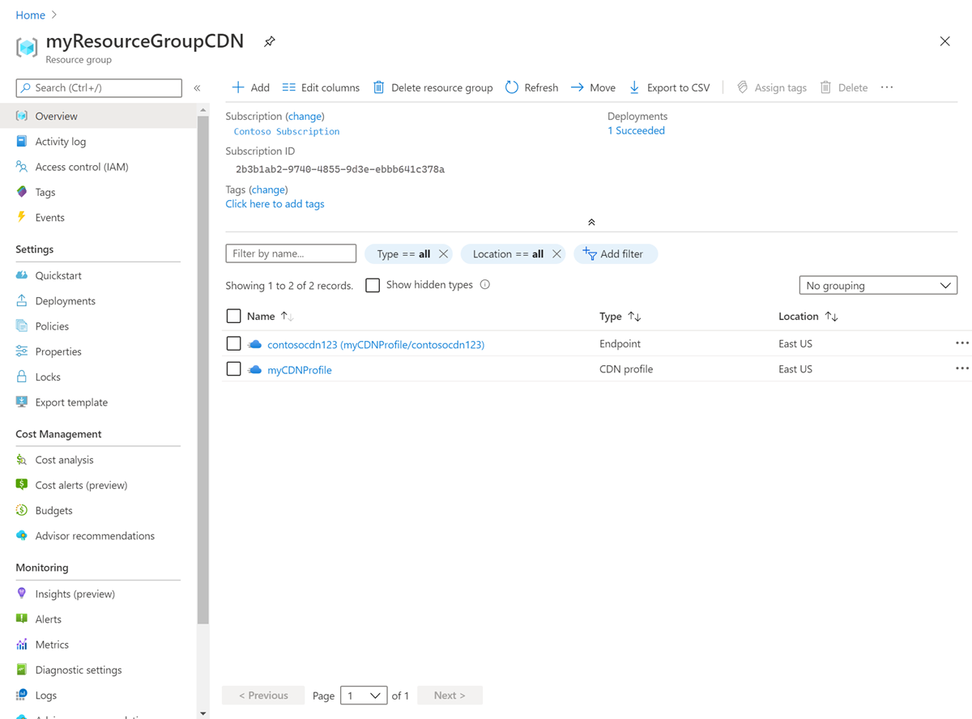The height and width of the screenshot is (719, 972).
Task: Sort by Location column arrows
Action: [x=831, y=317]
